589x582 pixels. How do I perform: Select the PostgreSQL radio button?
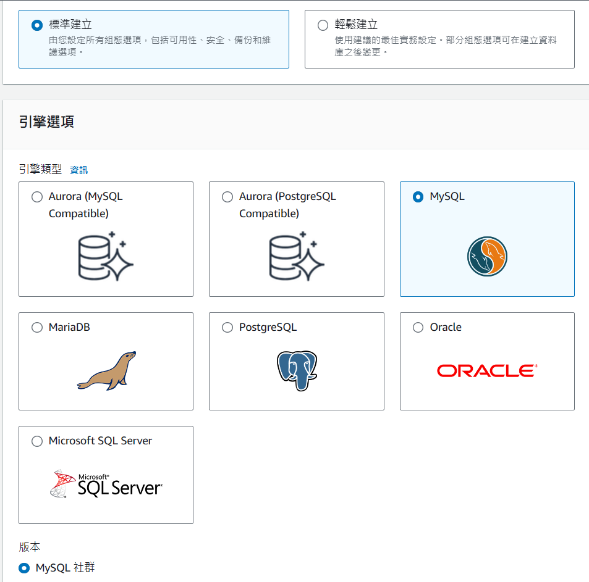coord(227,327)
